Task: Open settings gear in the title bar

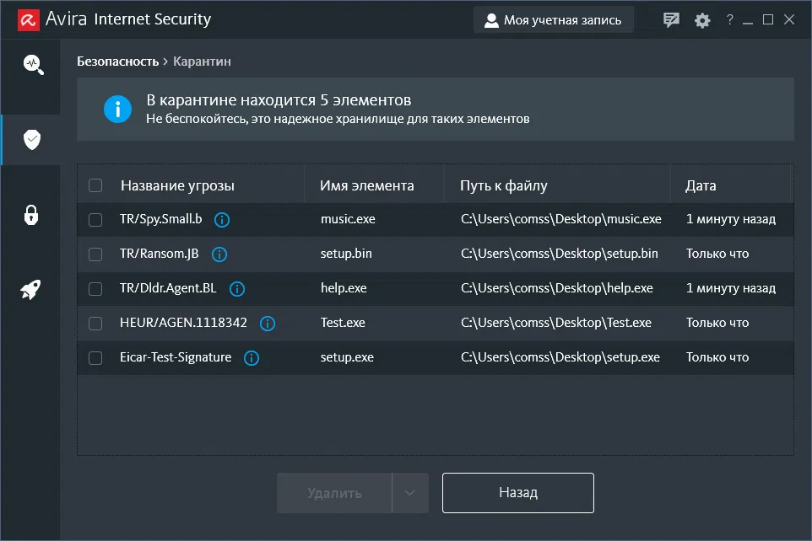Action: (702, 20)
